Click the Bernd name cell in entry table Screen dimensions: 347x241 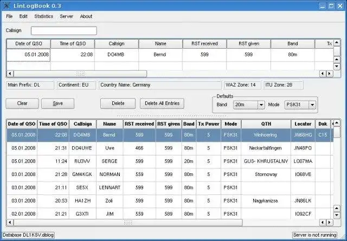coord(160,55)
